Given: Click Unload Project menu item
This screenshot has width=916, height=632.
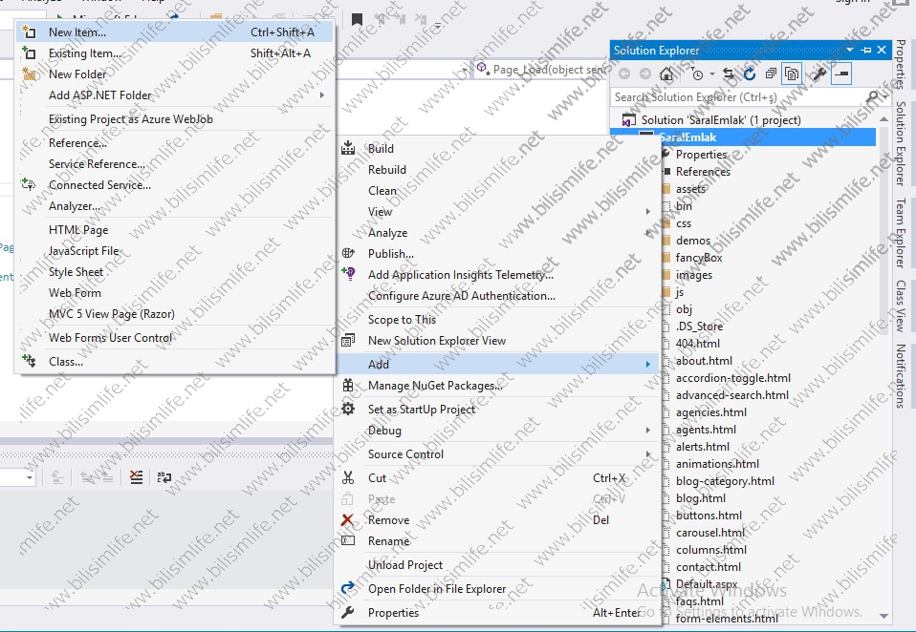Looking at the screenshot, I should 499,565.
